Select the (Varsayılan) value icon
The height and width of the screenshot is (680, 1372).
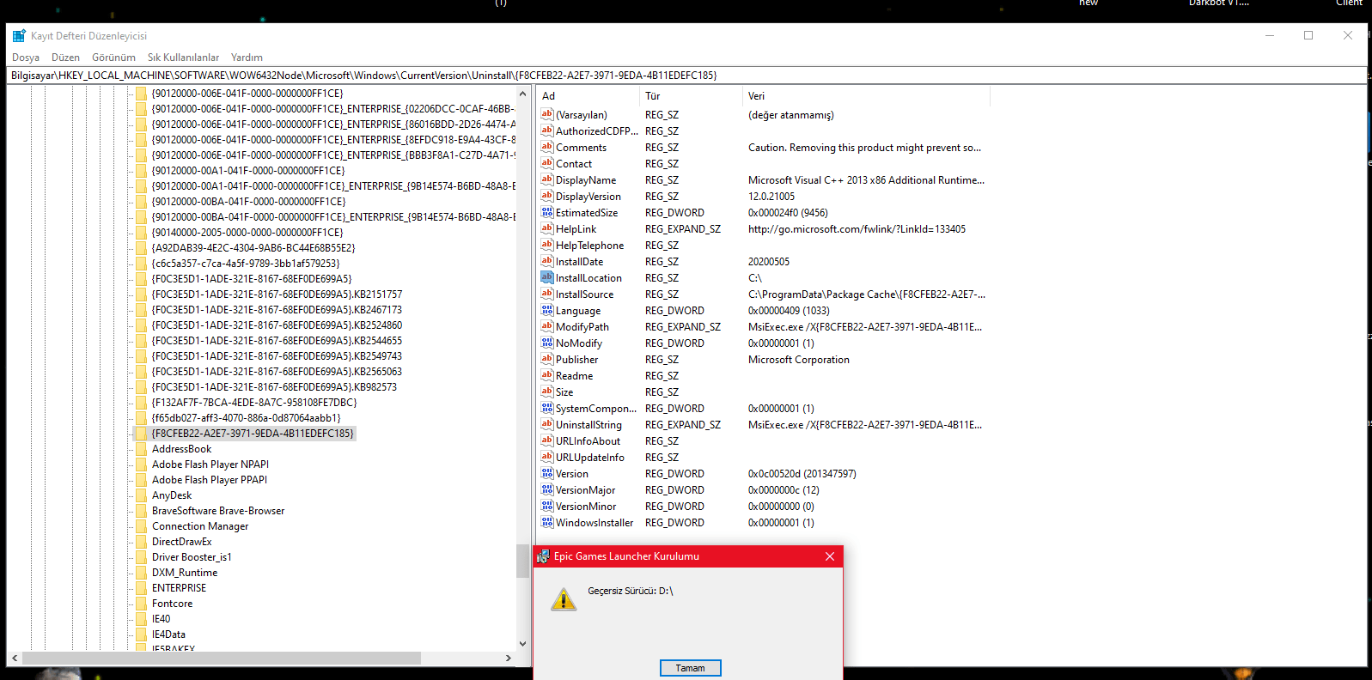tap(546, 114)
